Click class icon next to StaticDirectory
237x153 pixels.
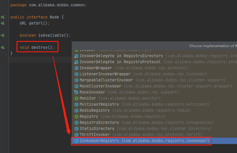pyautogui.click(x=76, y=129)
